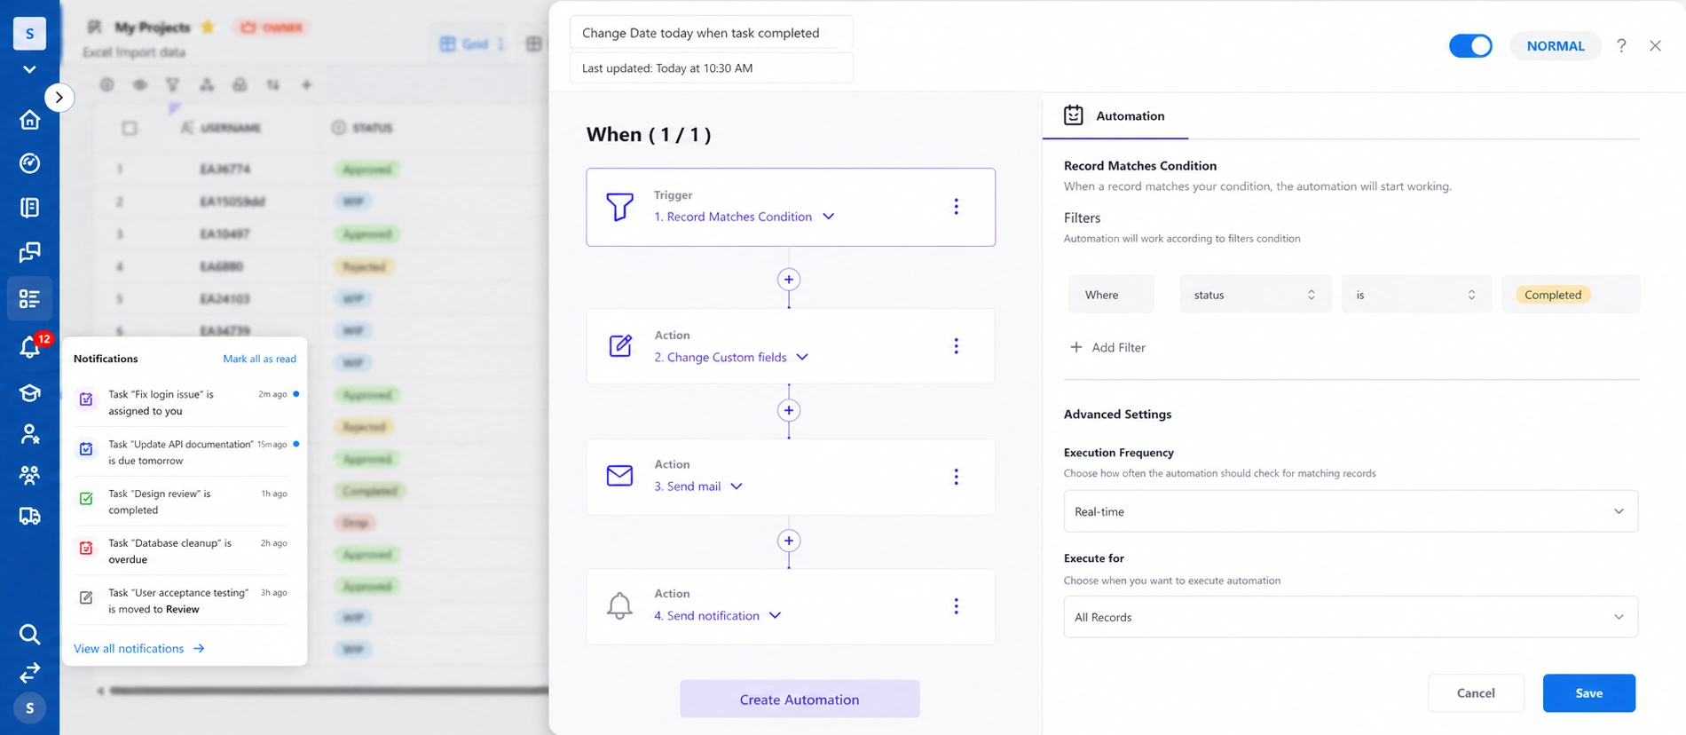
Task: Expand the sidebar with the arrow button
Action: 59,97
